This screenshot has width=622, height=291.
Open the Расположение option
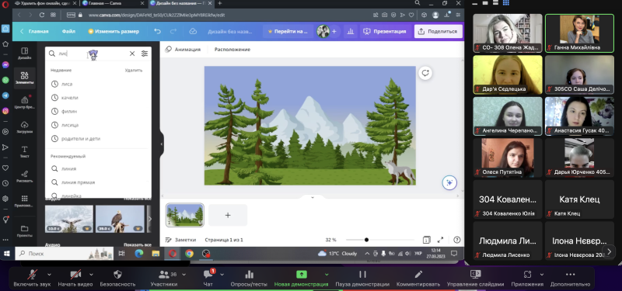tap(232, 50)
